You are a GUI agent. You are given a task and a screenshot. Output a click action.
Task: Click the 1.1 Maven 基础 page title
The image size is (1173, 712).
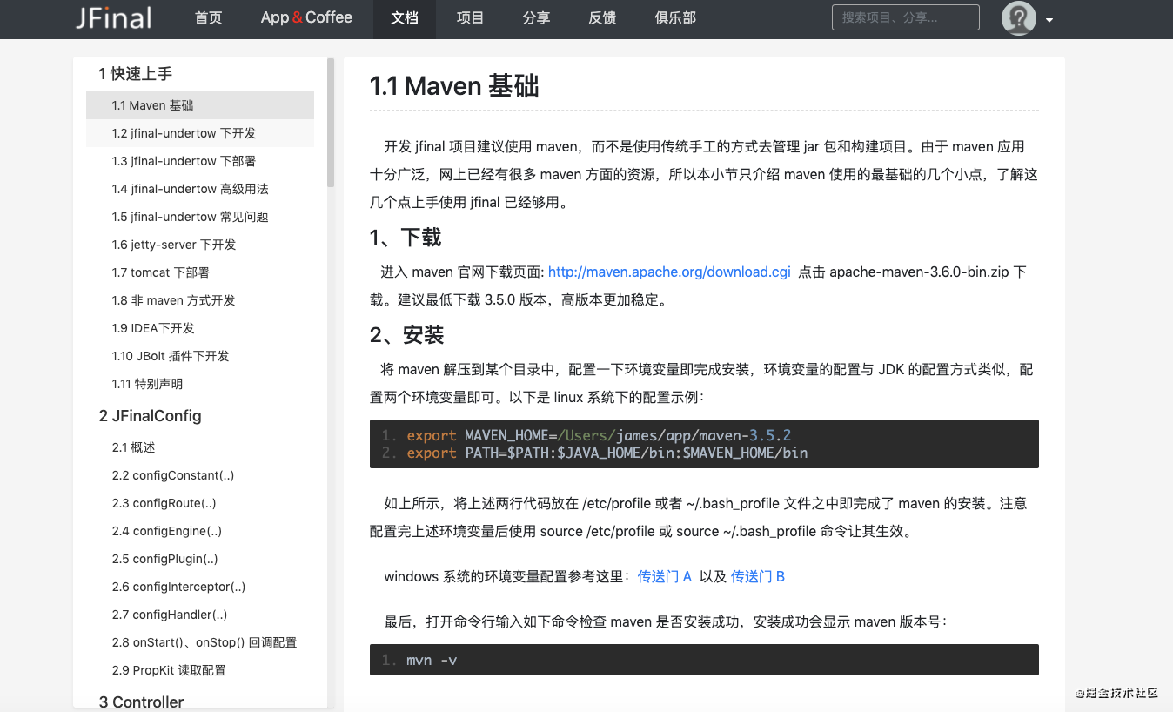[454, 86]
